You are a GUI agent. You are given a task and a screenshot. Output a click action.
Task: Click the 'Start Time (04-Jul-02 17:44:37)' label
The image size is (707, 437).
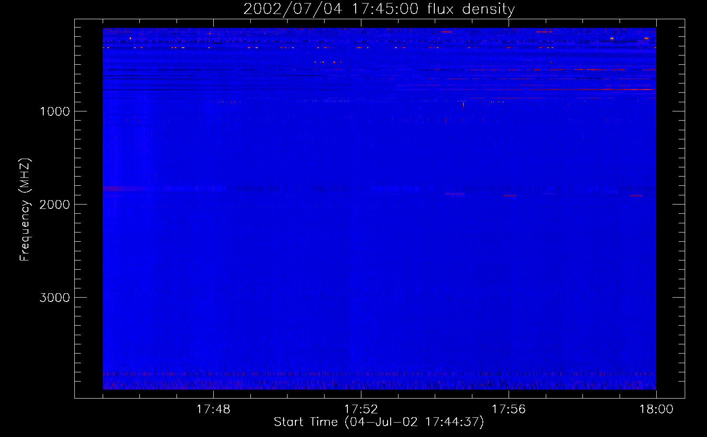tap(379, 422)
